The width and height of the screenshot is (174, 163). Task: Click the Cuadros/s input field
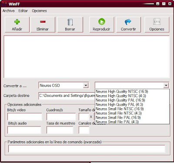click(61, 117)
